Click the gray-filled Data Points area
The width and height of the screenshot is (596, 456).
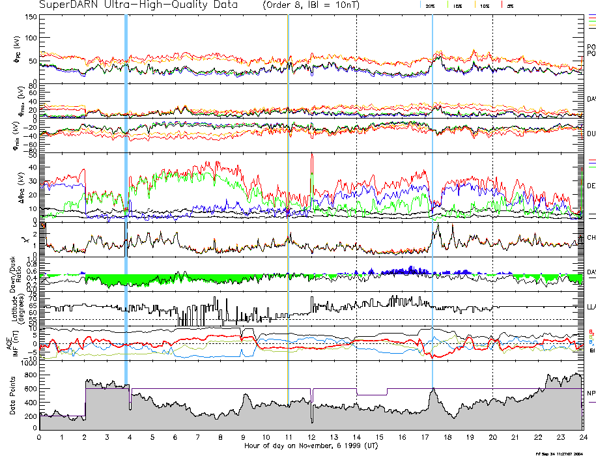tap(261, 420)
